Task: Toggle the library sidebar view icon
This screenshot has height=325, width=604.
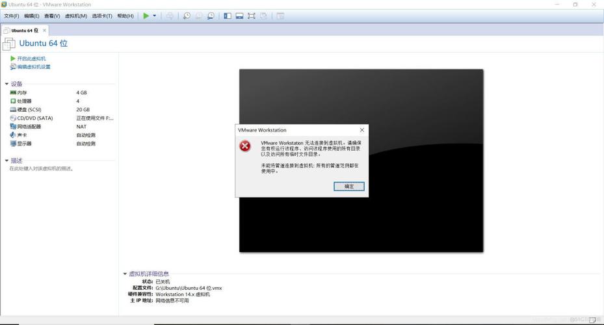Action: coord(228,16)
